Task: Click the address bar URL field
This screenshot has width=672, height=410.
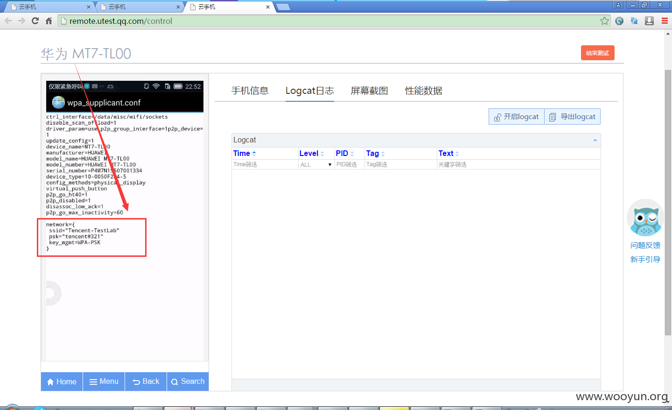Action: (334, 21)
